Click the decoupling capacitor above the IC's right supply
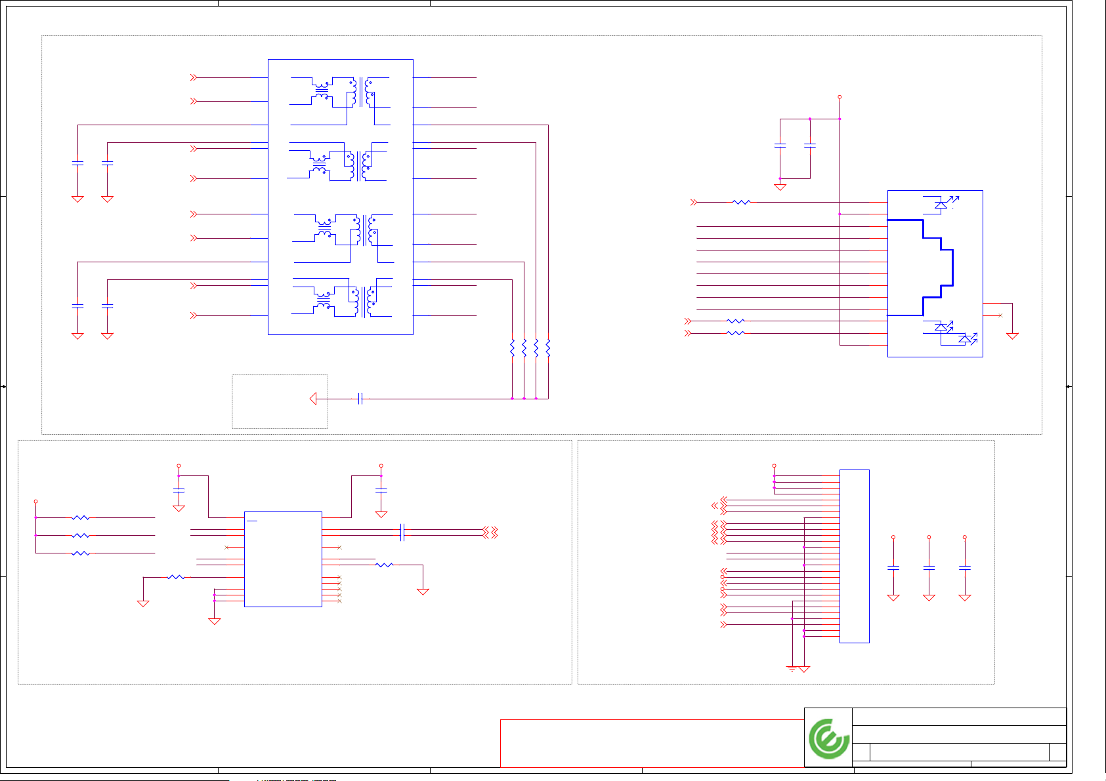The height and width of the screenshot is (781, 1106). pos(381,491)
